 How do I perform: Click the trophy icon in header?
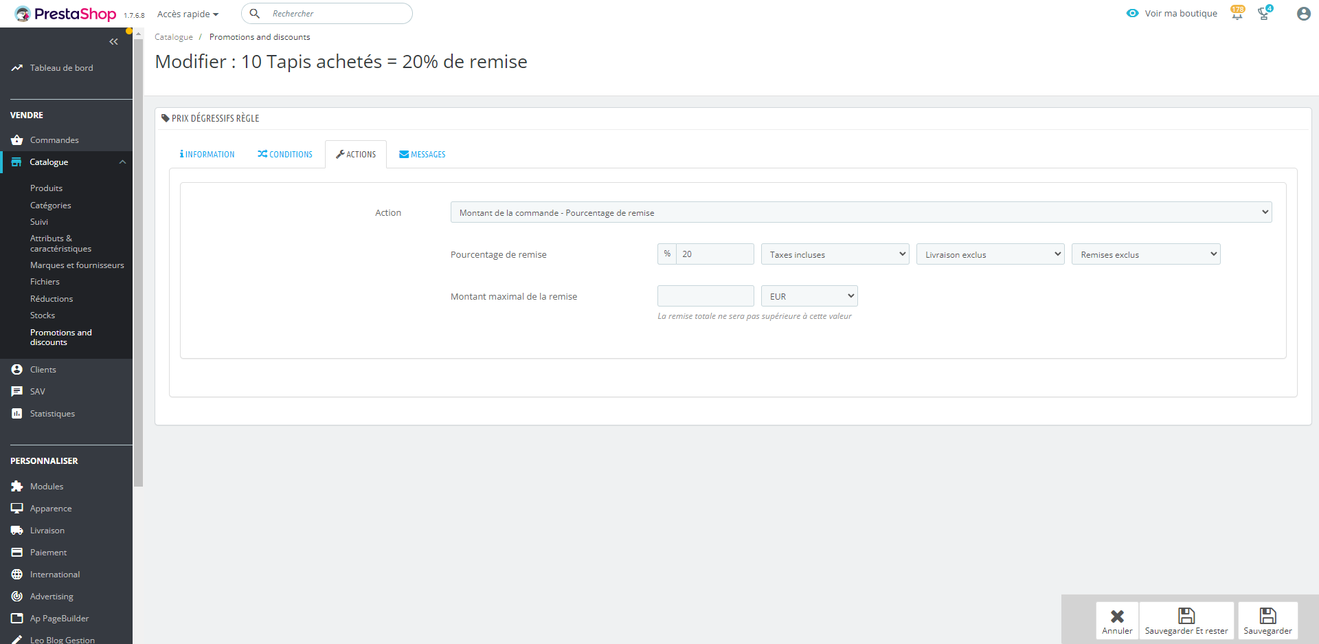[1263, 14]
